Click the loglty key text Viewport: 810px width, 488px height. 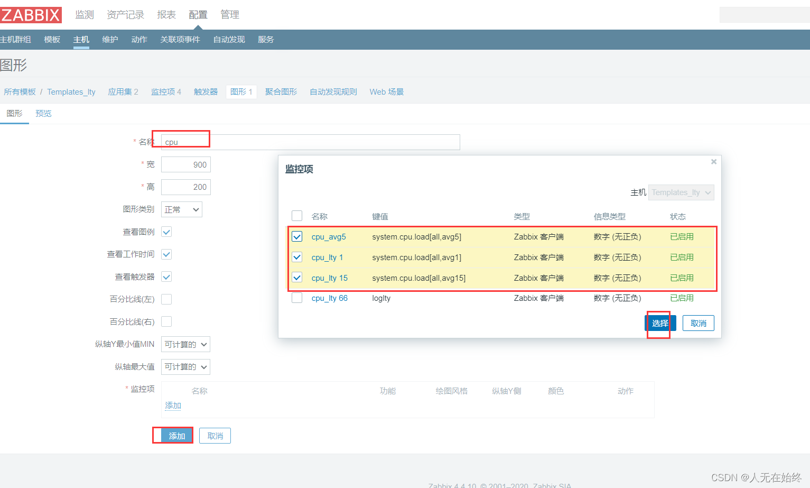tap(381, 298)
